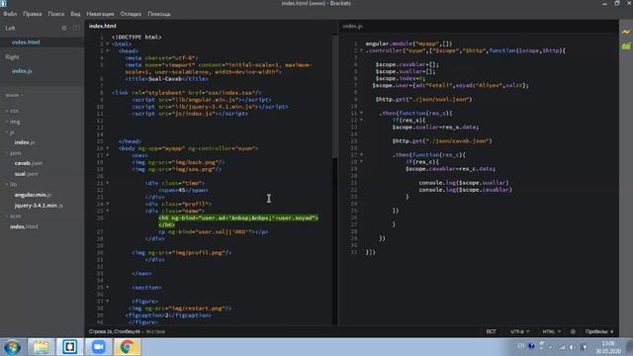Open the Вид menu

(75, 14)
